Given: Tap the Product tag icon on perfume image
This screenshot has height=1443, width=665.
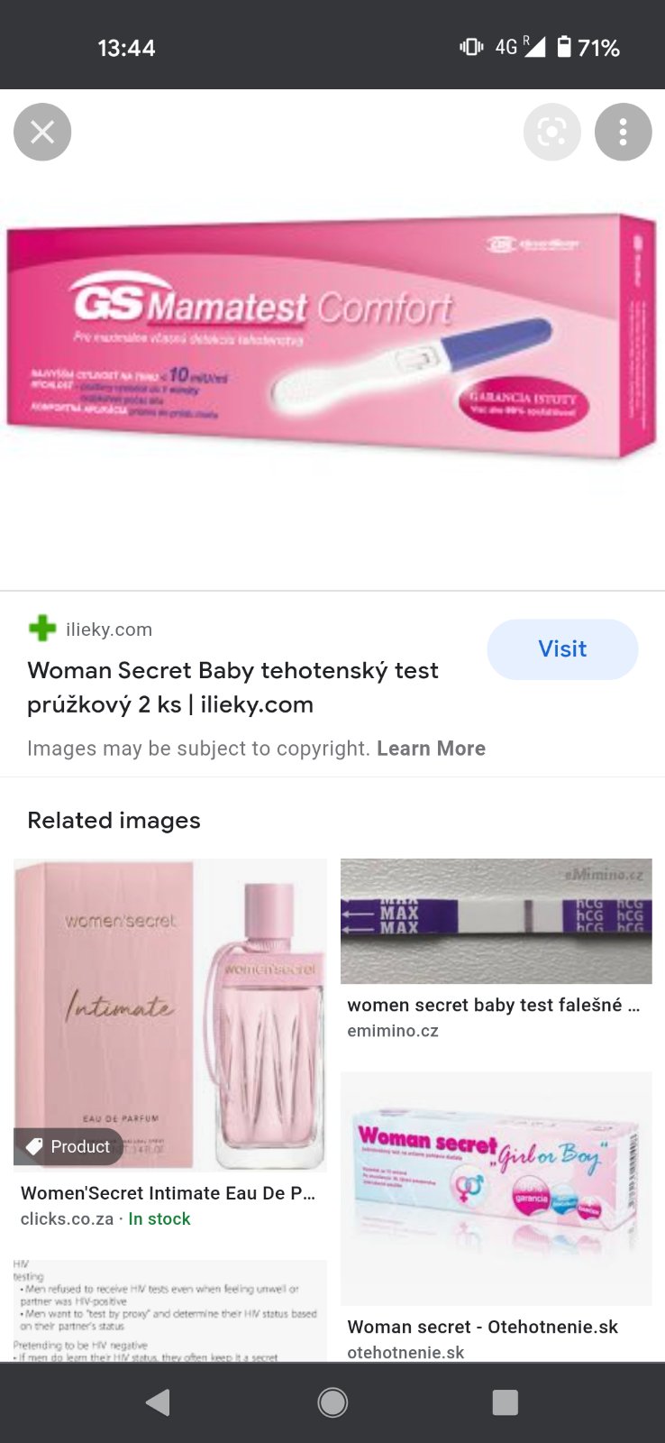Looking at the screenshot, I should pyautogui.click(x=35, y=1146).
